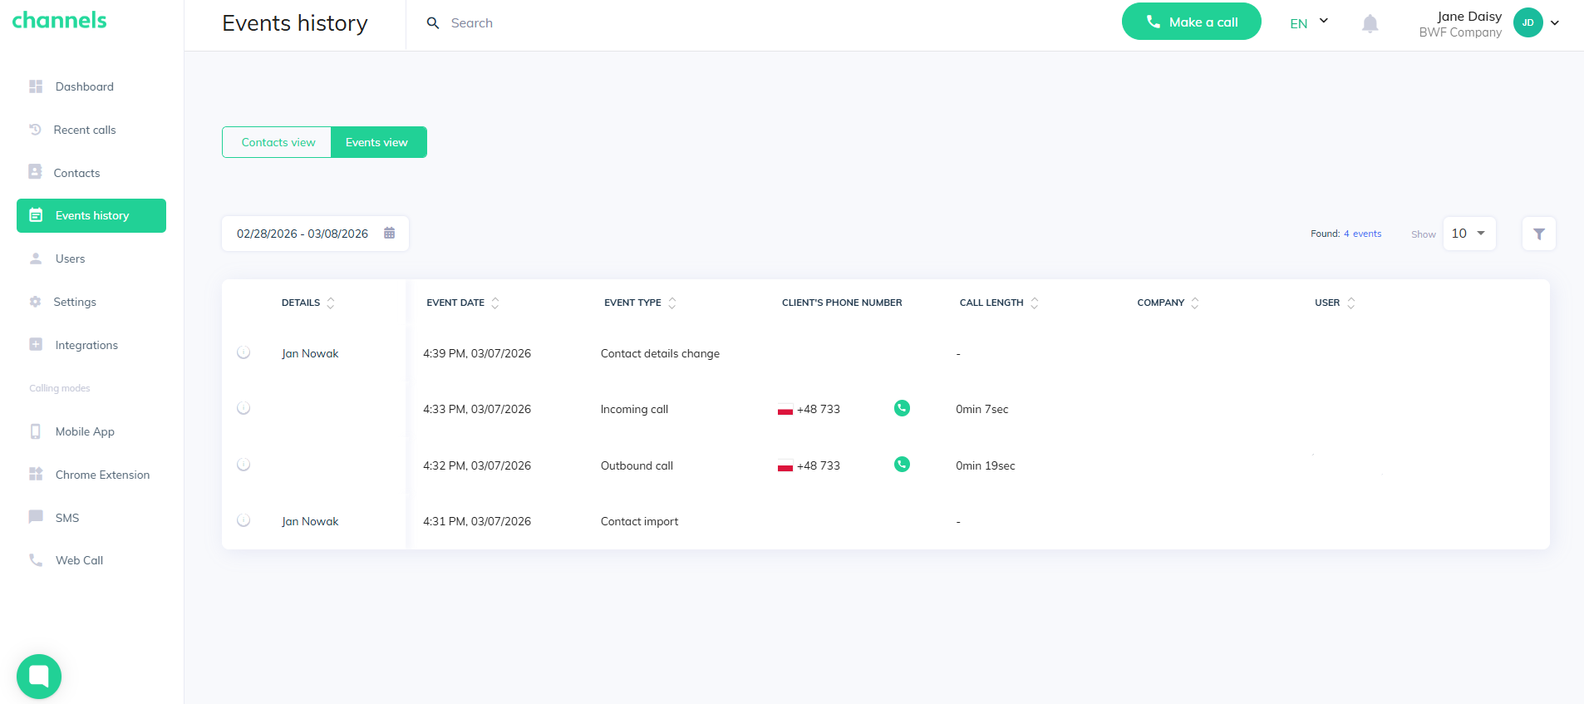Viewport: 1584px width, 704px height.
Task: Switch to Contacts view
Action: (277, 142)
